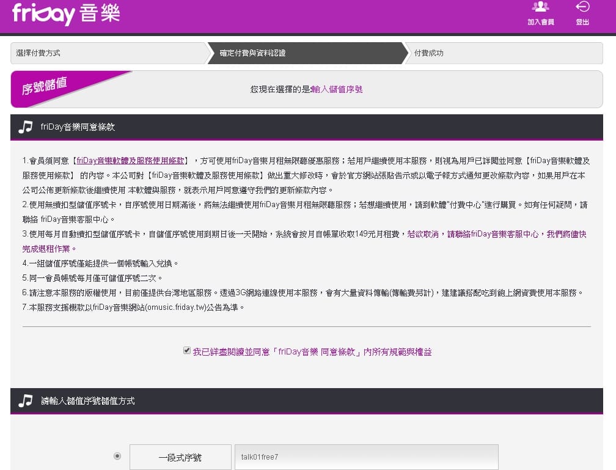Click clause 4 一組儲值序號 text
The height and width of the screenshot is (470, 616).
coord(100,263)
